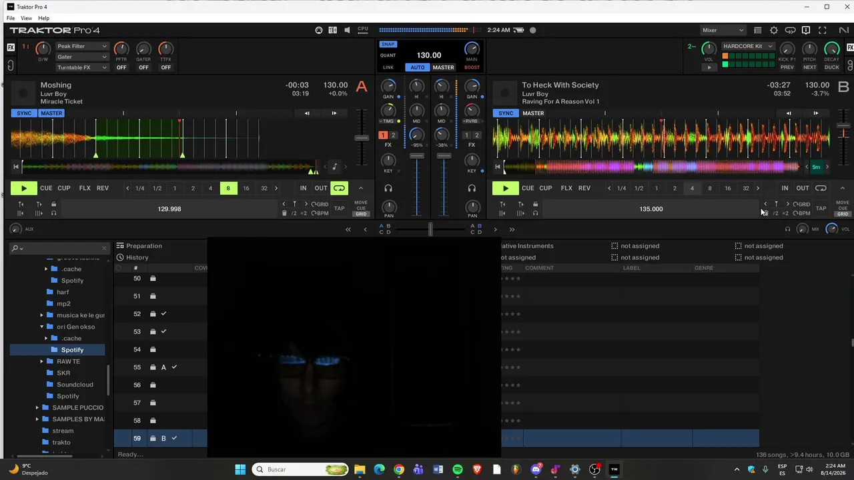Collapse the ori Gen okso folder

click(x=41, y=327)
